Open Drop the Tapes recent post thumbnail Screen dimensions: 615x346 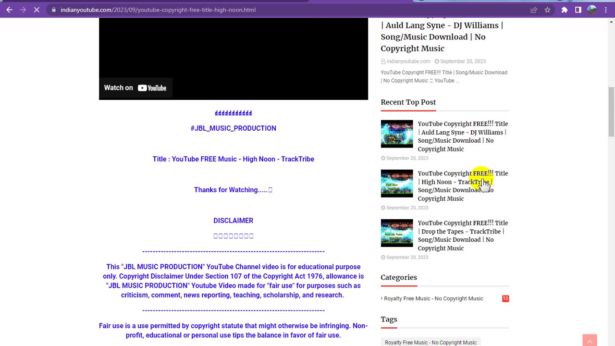click(397, 233)
